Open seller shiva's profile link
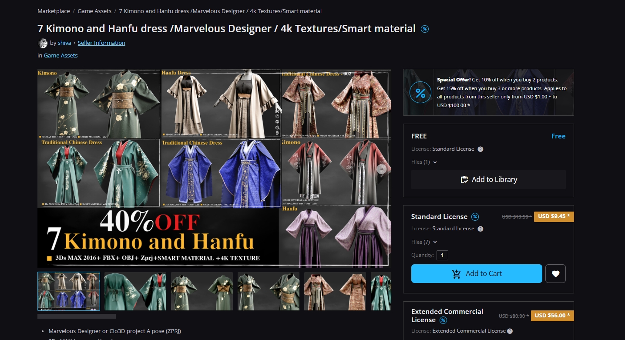Screen dimensions: 625x340 pos(64,43)
